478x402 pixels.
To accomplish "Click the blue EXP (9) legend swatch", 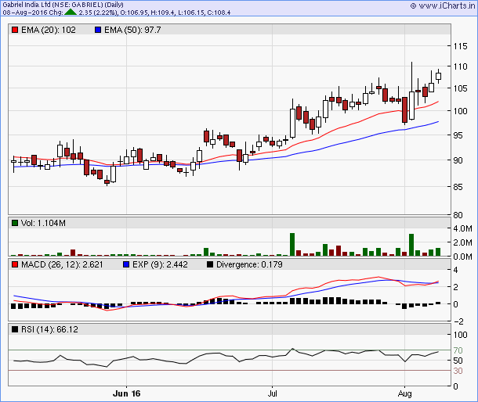I will tap(126, 264).
